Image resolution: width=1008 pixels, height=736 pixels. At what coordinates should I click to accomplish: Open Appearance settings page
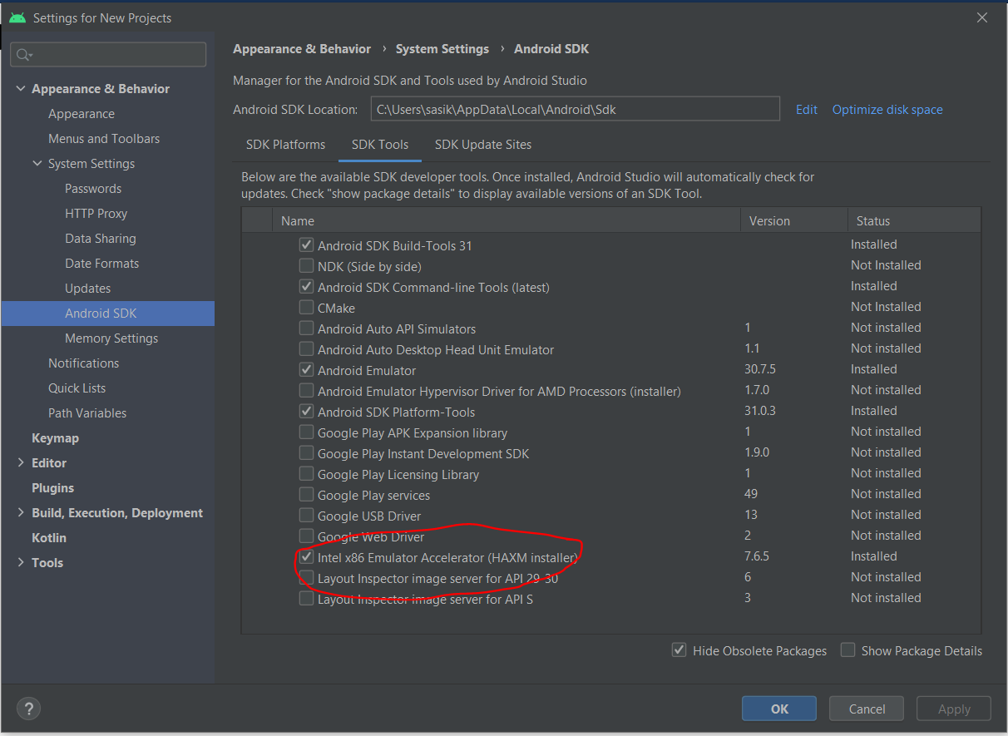pos(82,114)
